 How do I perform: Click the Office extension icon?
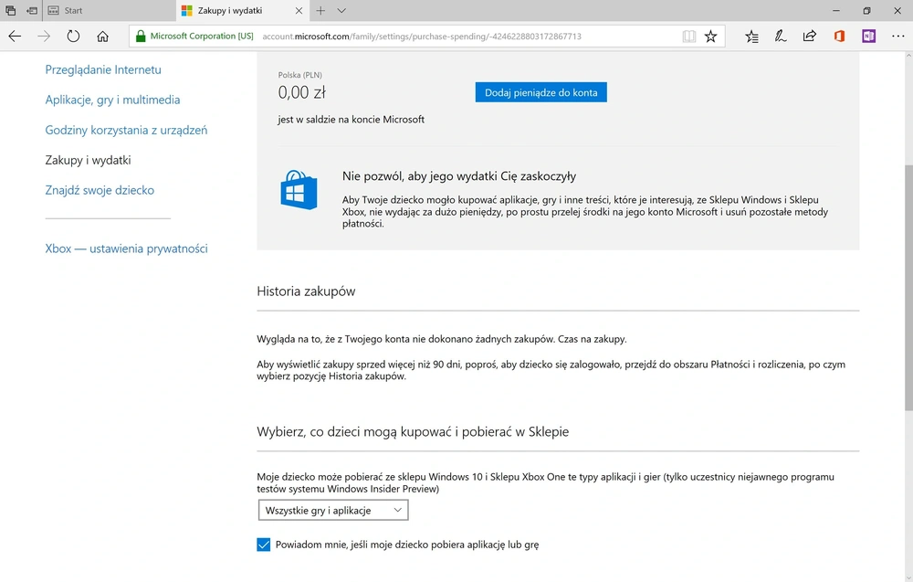coord(839,37)
